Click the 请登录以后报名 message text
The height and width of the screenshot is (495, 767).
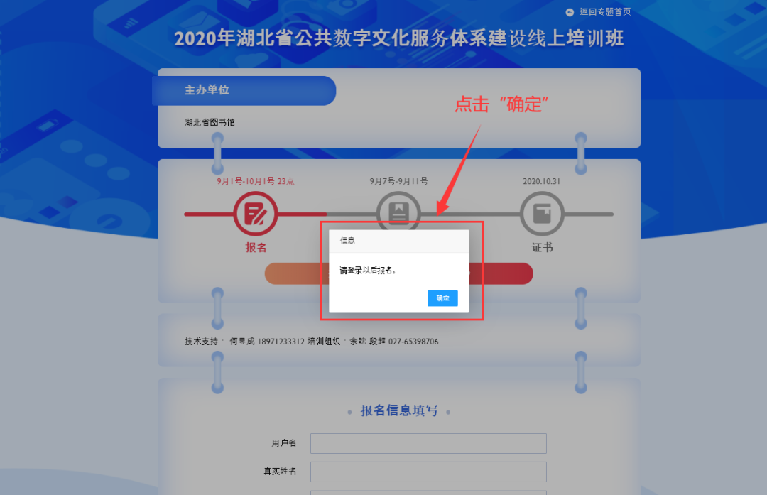(368, 271)
